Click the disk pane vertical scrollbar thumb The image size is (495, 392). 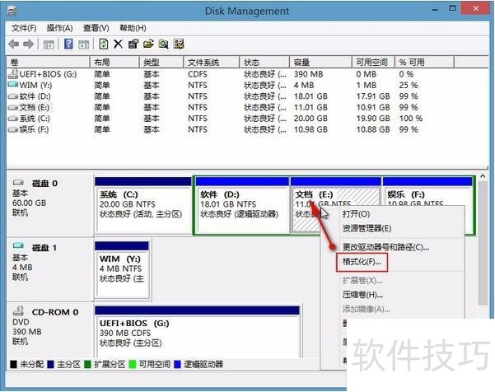pyautogui.click(x=483, y=243)
